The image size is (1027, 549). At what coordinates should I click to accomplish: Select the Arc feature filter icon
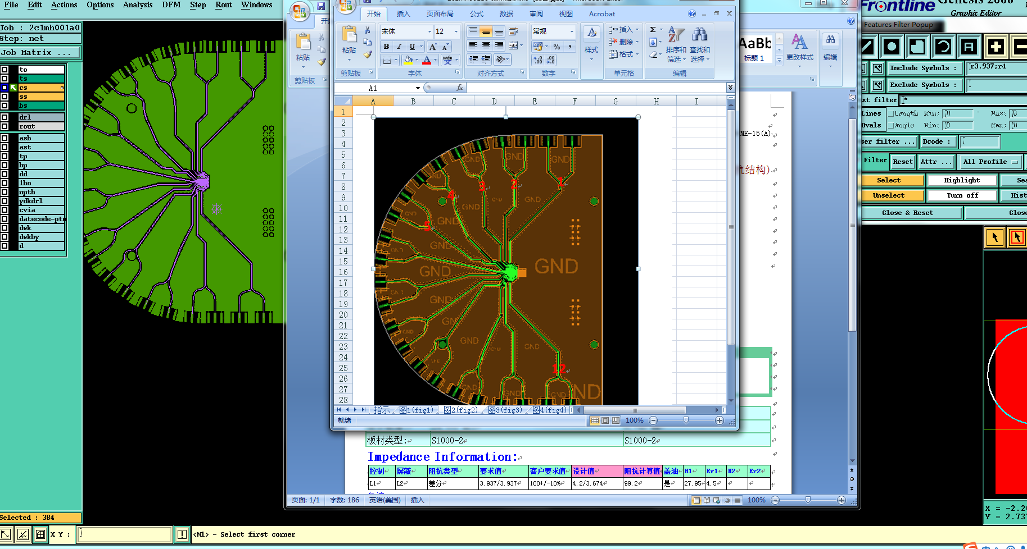(x=943, y=47)
